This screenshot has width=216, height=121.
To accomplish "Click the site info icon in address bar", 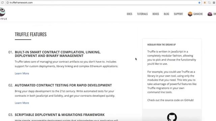I will coord(7,3).
